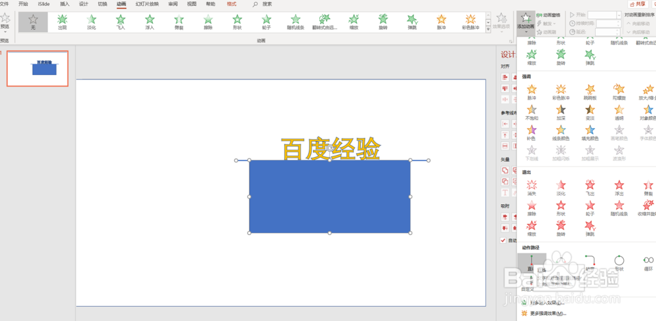Pick the green 弹跳 entrance effect in the dropdown panel
This screenshot has width=656, height=321.
click(x=590, y=57)
